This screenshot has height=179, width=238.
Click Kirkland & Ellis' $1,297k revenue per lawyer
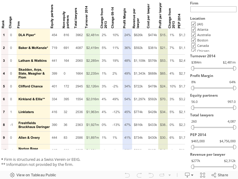[140, 99]
